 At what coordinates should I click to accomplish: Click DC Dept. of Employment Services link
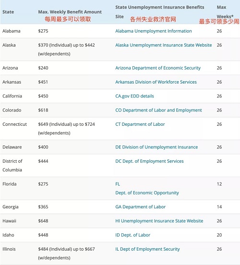(x=149, y=161)
